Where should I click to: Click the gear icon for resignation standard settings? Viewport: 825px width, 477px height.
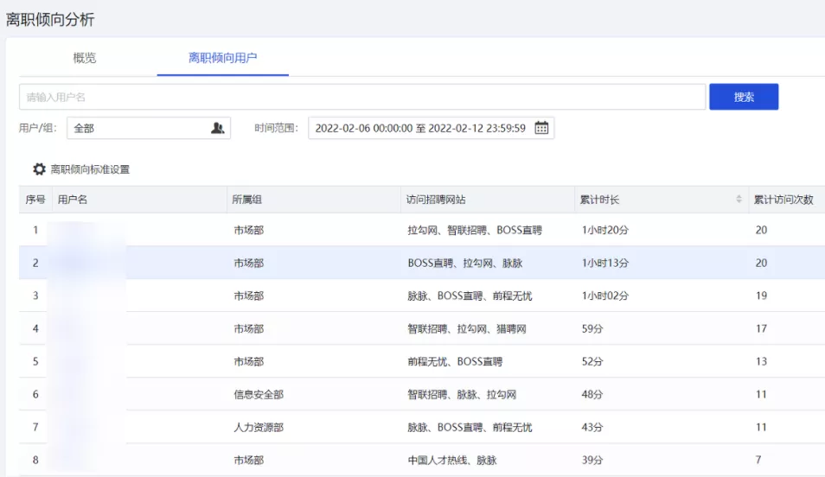tap(39, 169)
